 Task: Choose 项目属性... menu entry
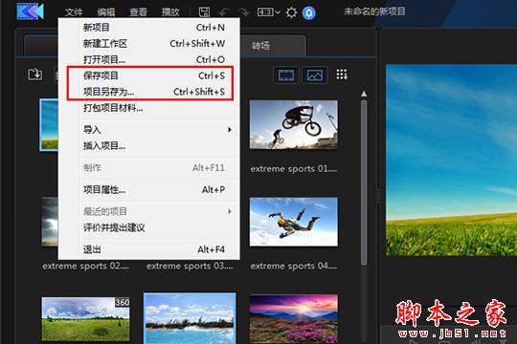[149, 189]
